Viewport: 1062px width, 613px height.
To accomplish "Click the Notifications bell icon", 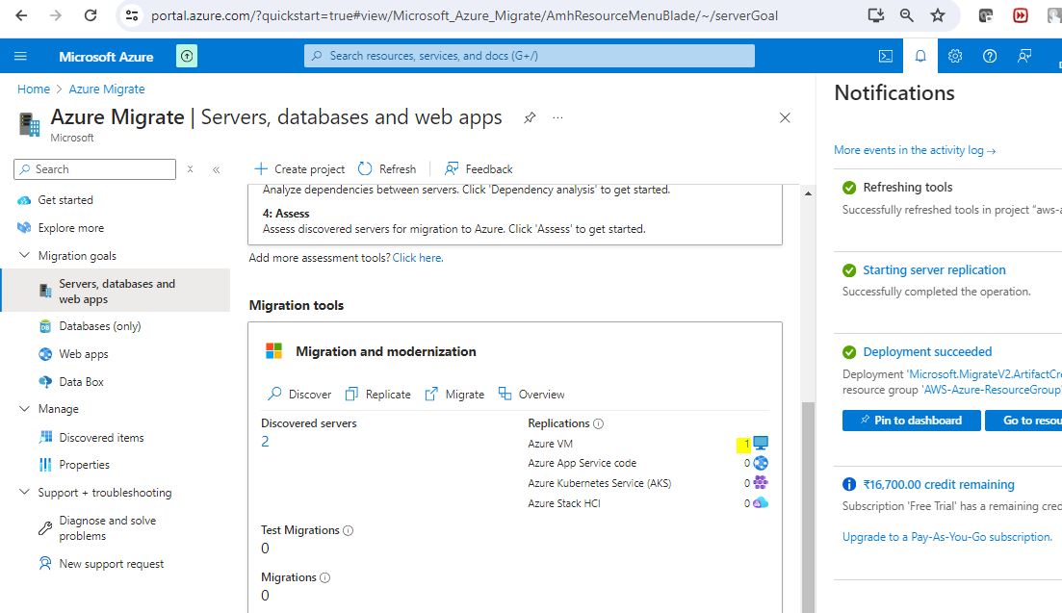I will click(x=920, y=56).
